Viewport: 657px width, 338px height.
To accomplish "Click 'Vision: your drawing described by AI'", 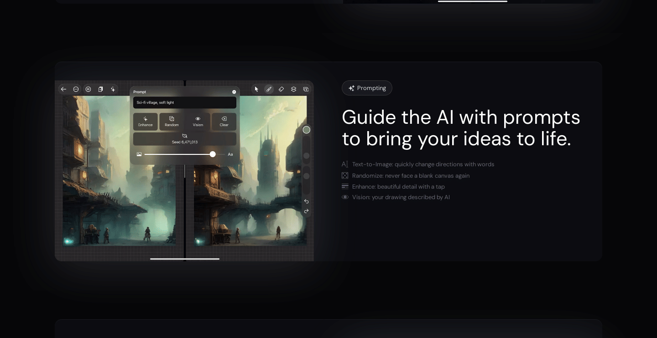I will [x=401, y=197].
